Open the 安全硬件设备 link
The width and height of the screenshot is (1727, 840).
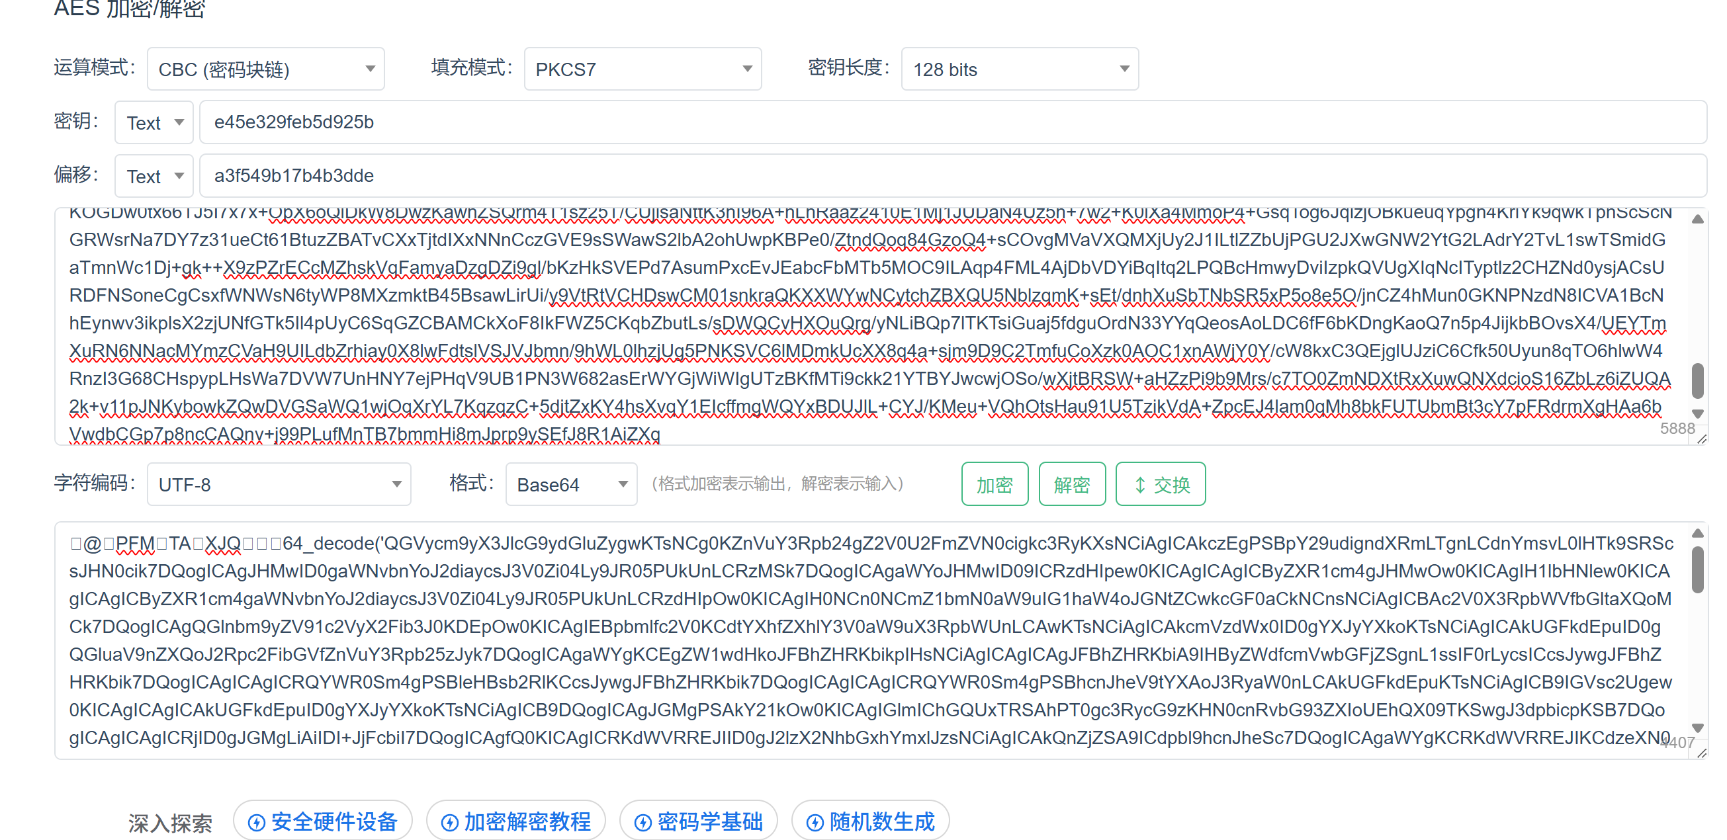point(323,821)
